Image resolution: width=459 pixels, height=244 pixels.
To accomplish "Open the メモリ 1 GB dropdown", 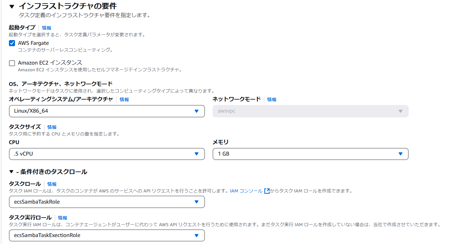I will (x=310, y=154).
